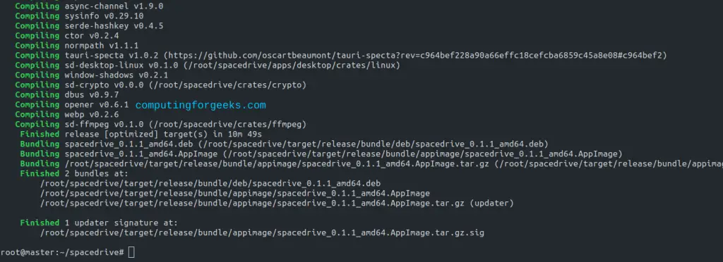Click the 'Finished 1 updater signature at:' line
The height and width of the screenshot is (262, 723).
[99, 223]
